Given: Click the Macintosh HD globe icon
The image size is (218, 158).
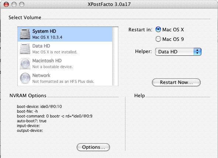Looking at the screenshot, I should click(x=25, y=64).
